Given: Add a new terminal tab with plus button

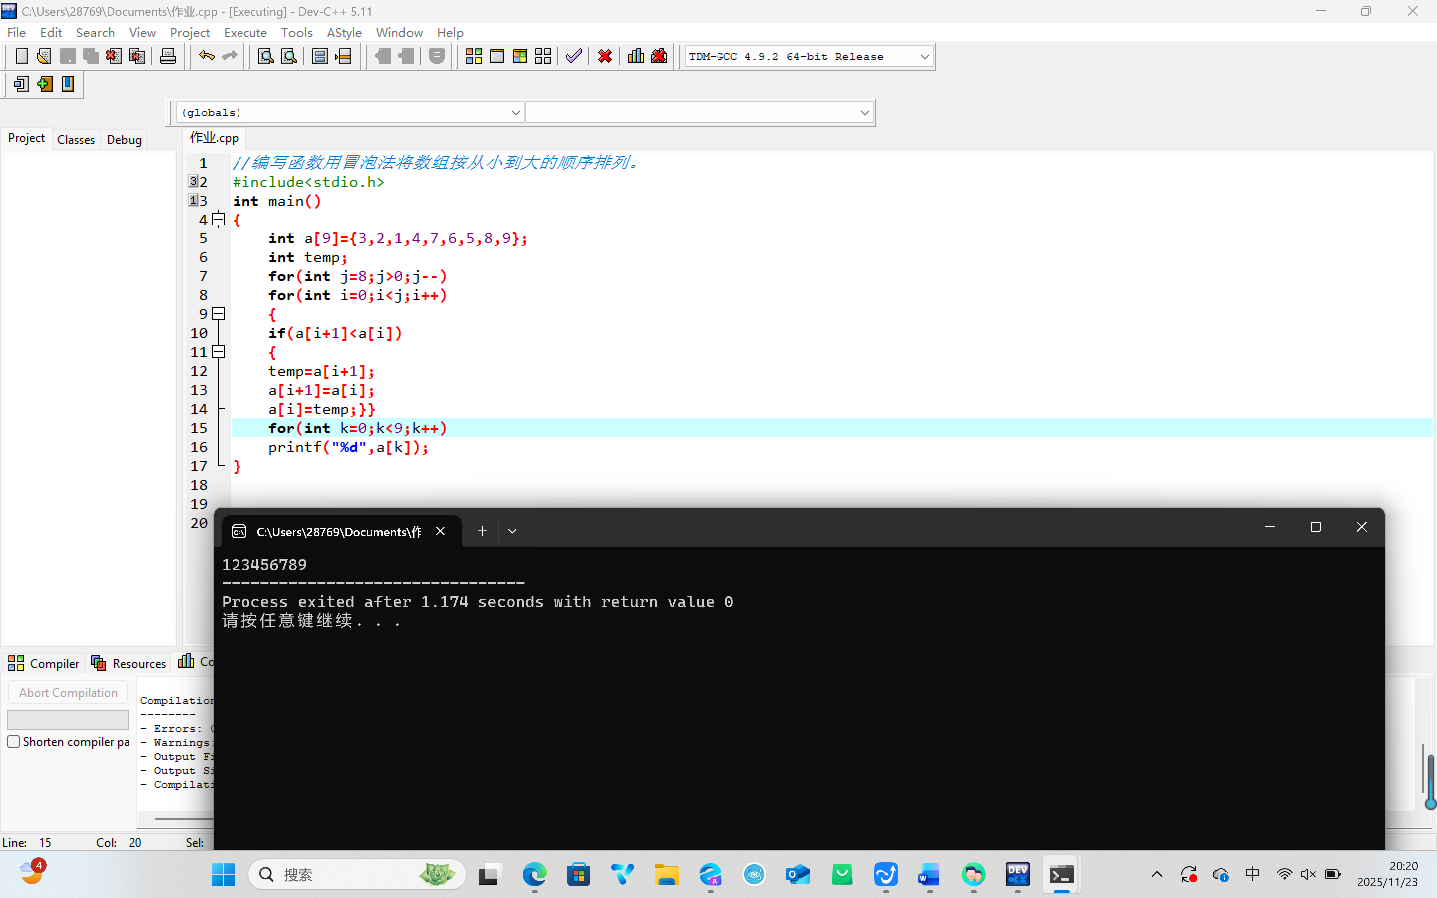Looking at the screenshot, I should 482,531.
